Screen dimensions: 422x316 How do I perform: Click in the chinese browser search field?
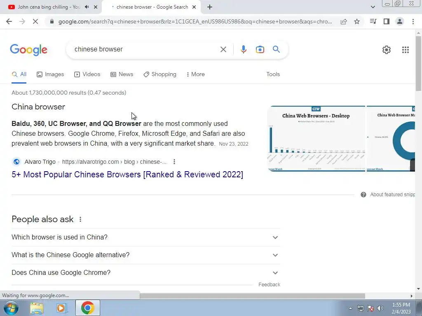coord(145,49)
